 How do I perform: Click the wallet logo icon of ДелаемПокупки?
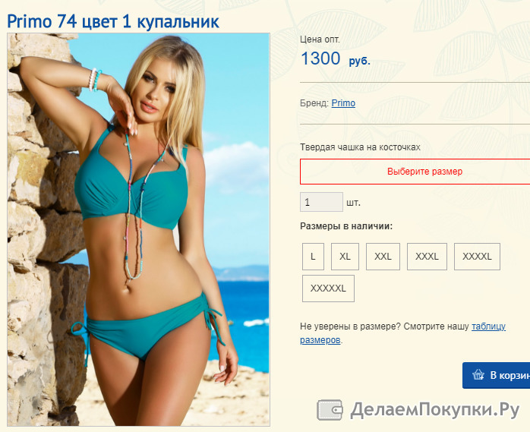pyautogui.click(x=330, y=410)
